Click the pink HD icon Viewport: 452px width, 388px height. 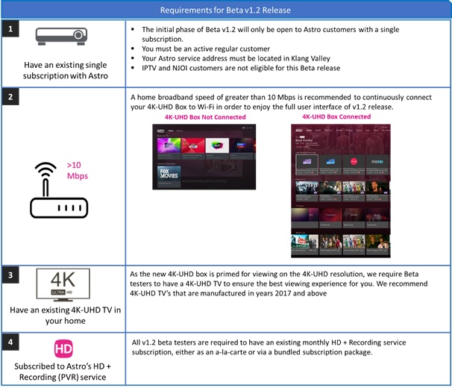[63, 350]
